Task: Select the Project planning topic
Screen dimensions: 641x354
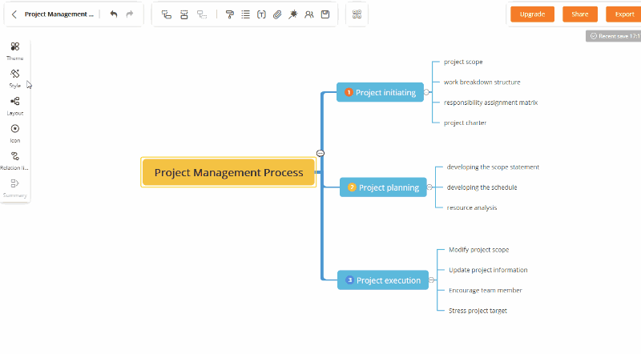Action: click(x=383, y=187)
